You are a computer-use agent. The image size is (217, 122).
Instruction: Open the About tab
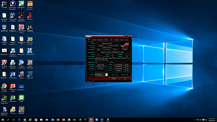click(x=127, y=39)
